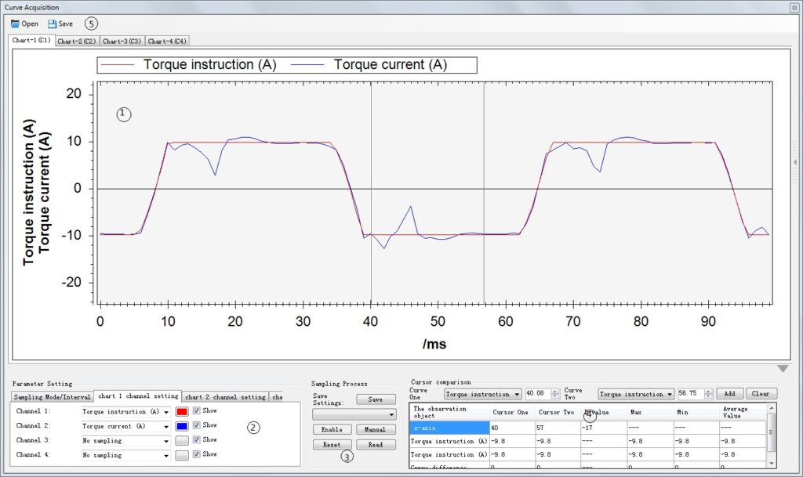This screenshot has height=477, width=803.
Task: Click the -17 value cell in x-axis row
Action: [x=604, y=428]
